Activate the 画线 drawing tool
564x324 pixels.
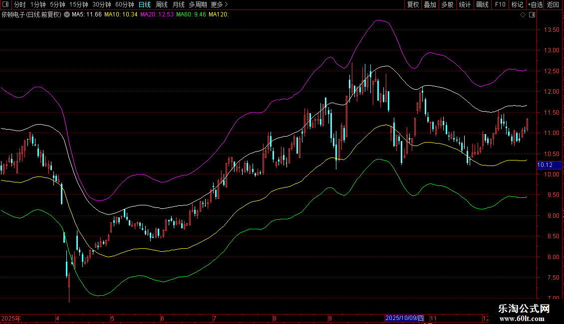(x=482, y=4)
